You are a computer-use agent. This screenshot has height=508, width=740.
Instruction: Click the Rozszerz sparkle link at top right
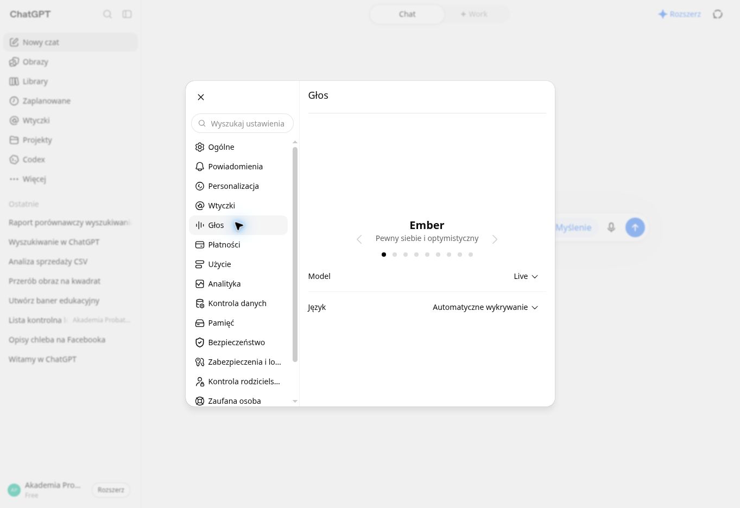pos(680,14)
